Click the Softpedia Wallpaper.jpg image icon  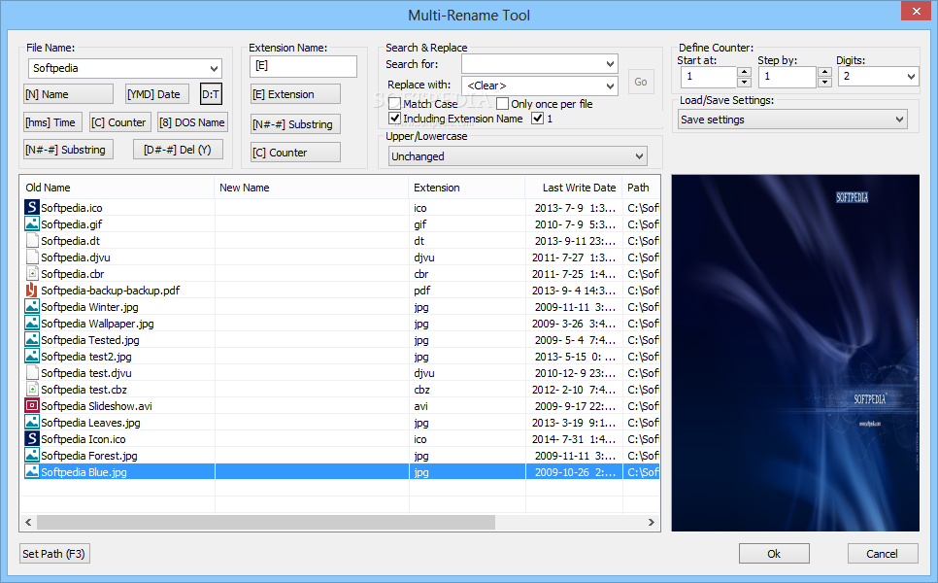click(x=32, y=324)
